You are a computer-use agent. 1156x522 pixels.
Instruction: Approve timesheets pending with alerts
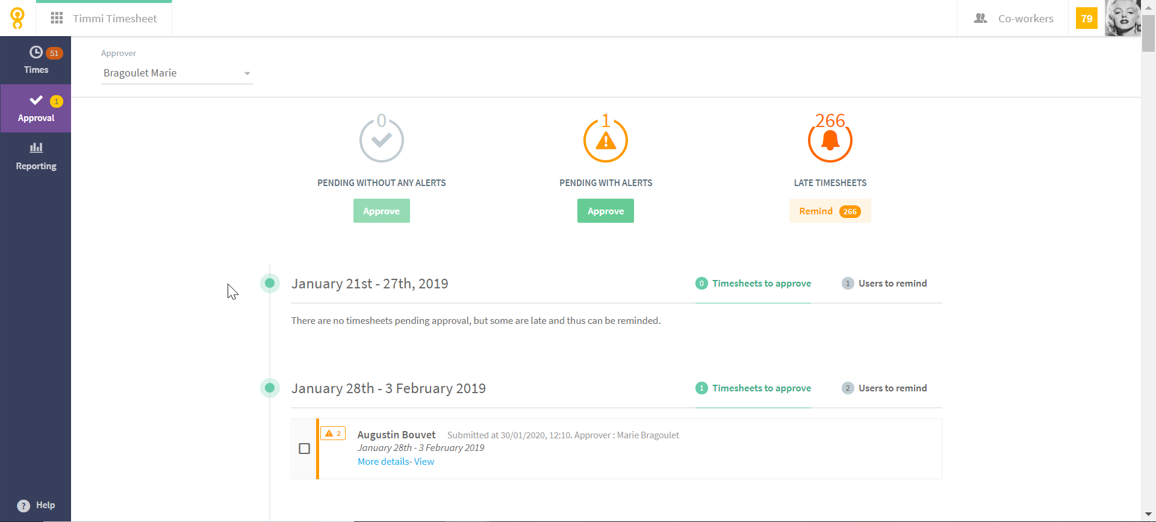[x=606, y=211]
